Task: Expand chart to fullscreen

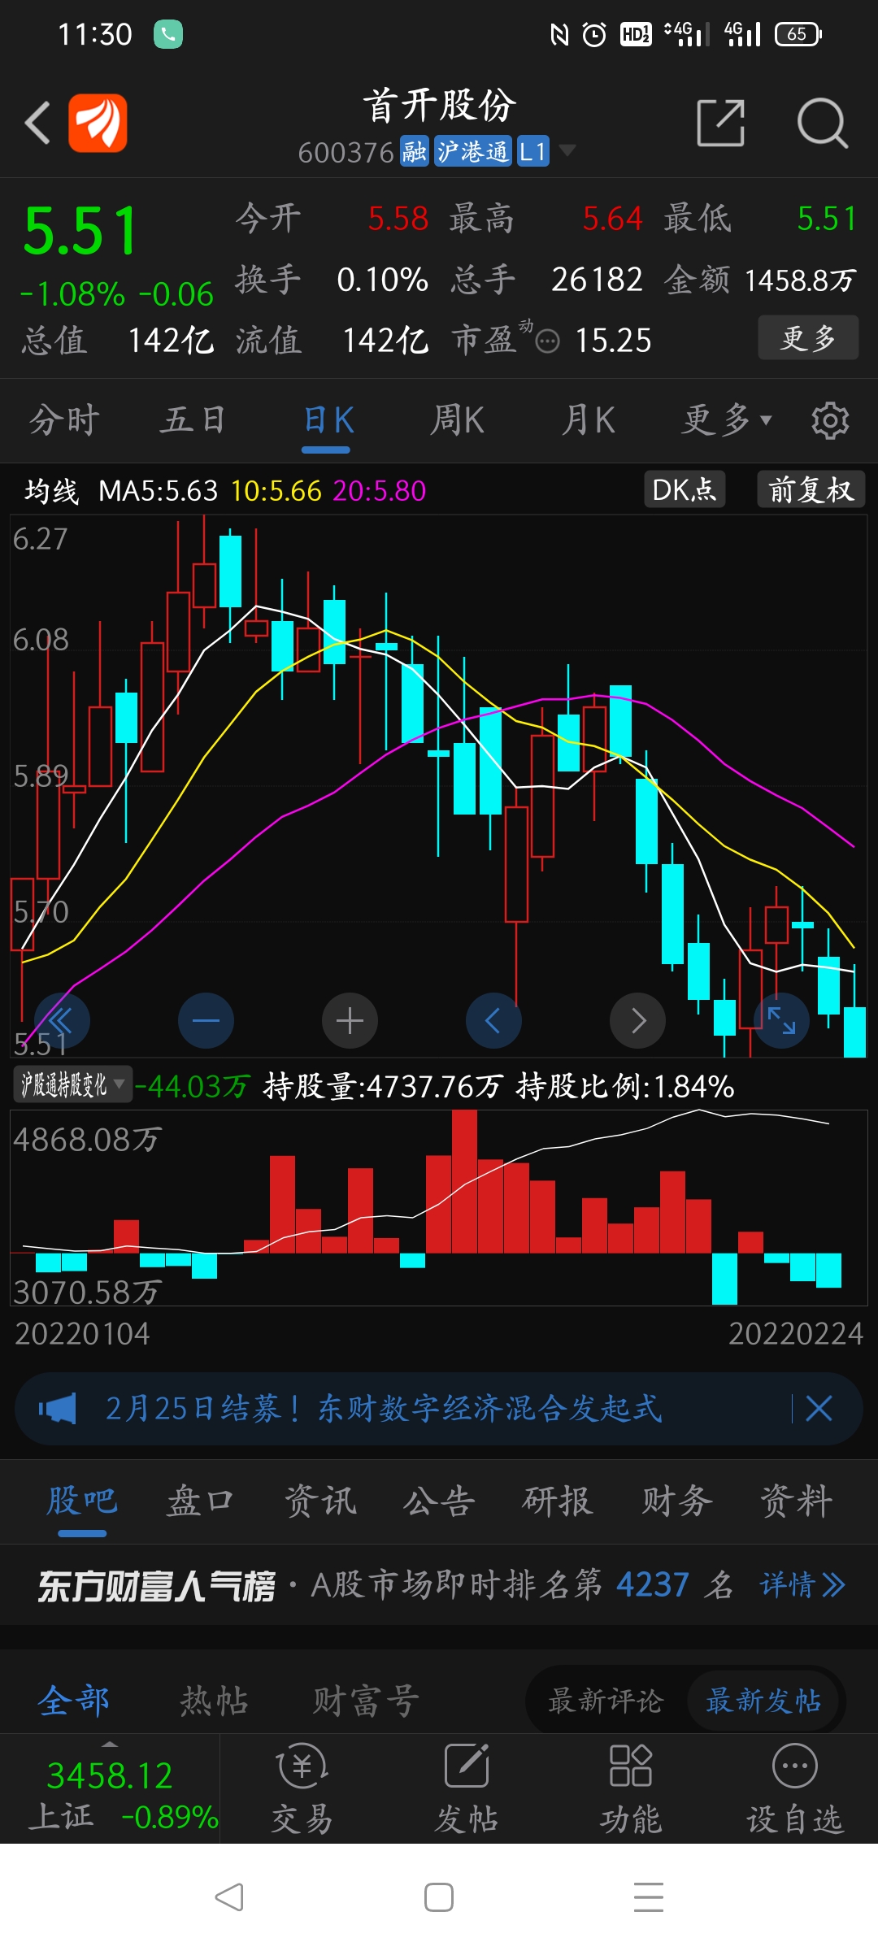Action: pos(781,1020)
